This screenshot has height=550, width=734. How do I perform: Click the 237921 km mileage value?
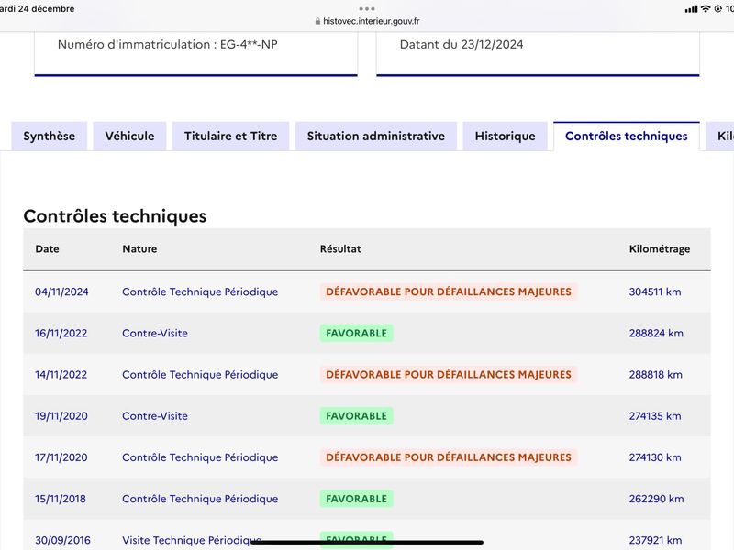(x=655, y=540)
